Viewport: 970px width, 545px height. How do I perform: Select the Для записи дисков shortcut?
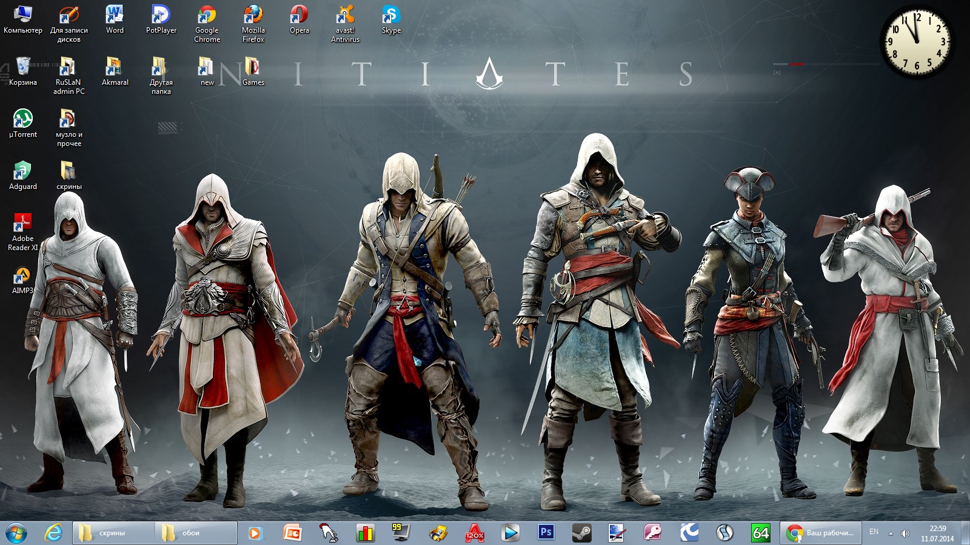click(x=69, y=24)
